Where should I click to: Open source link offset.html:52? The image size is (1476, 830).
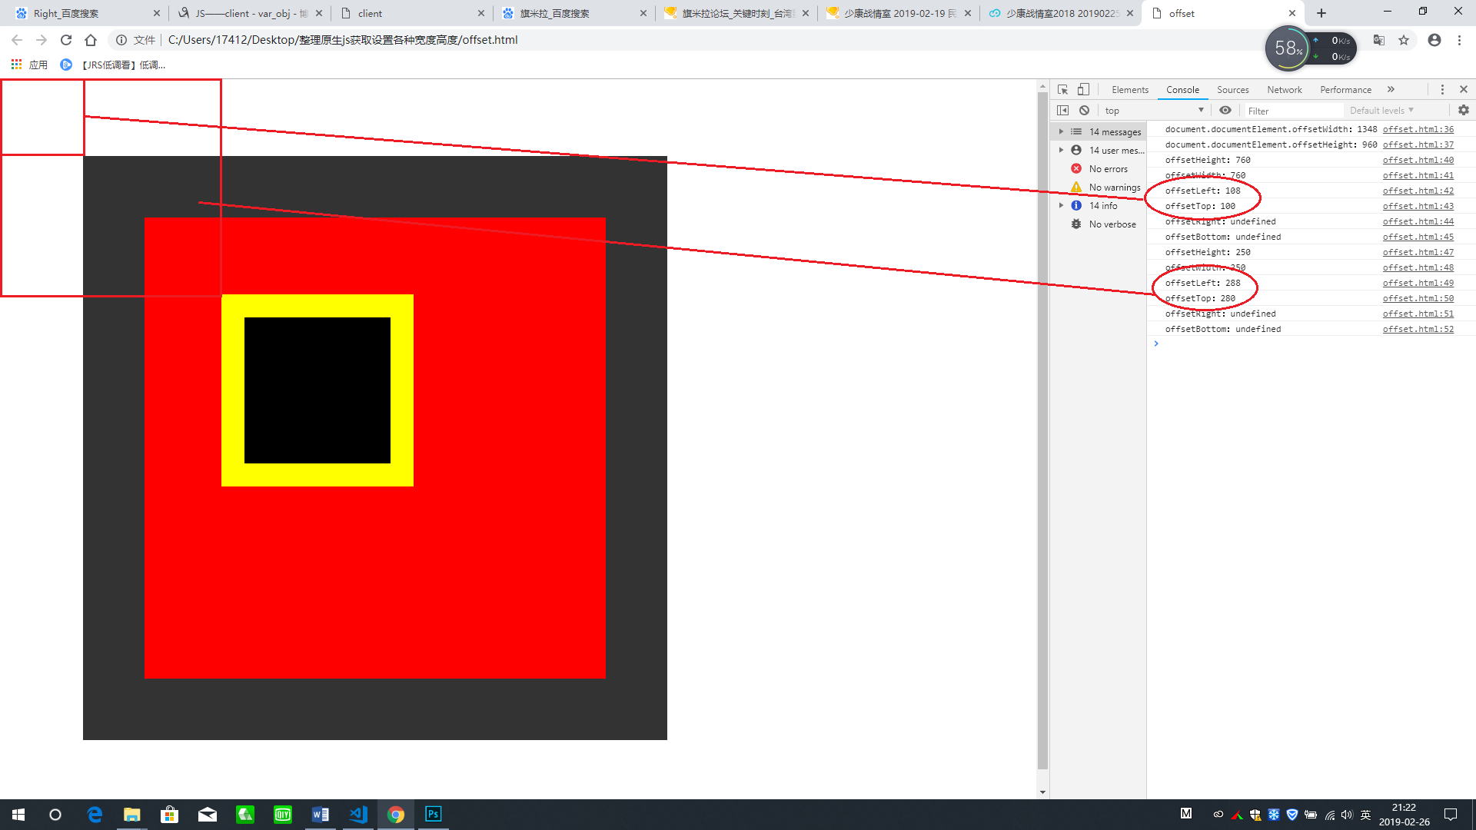(x=1418, y=329)
